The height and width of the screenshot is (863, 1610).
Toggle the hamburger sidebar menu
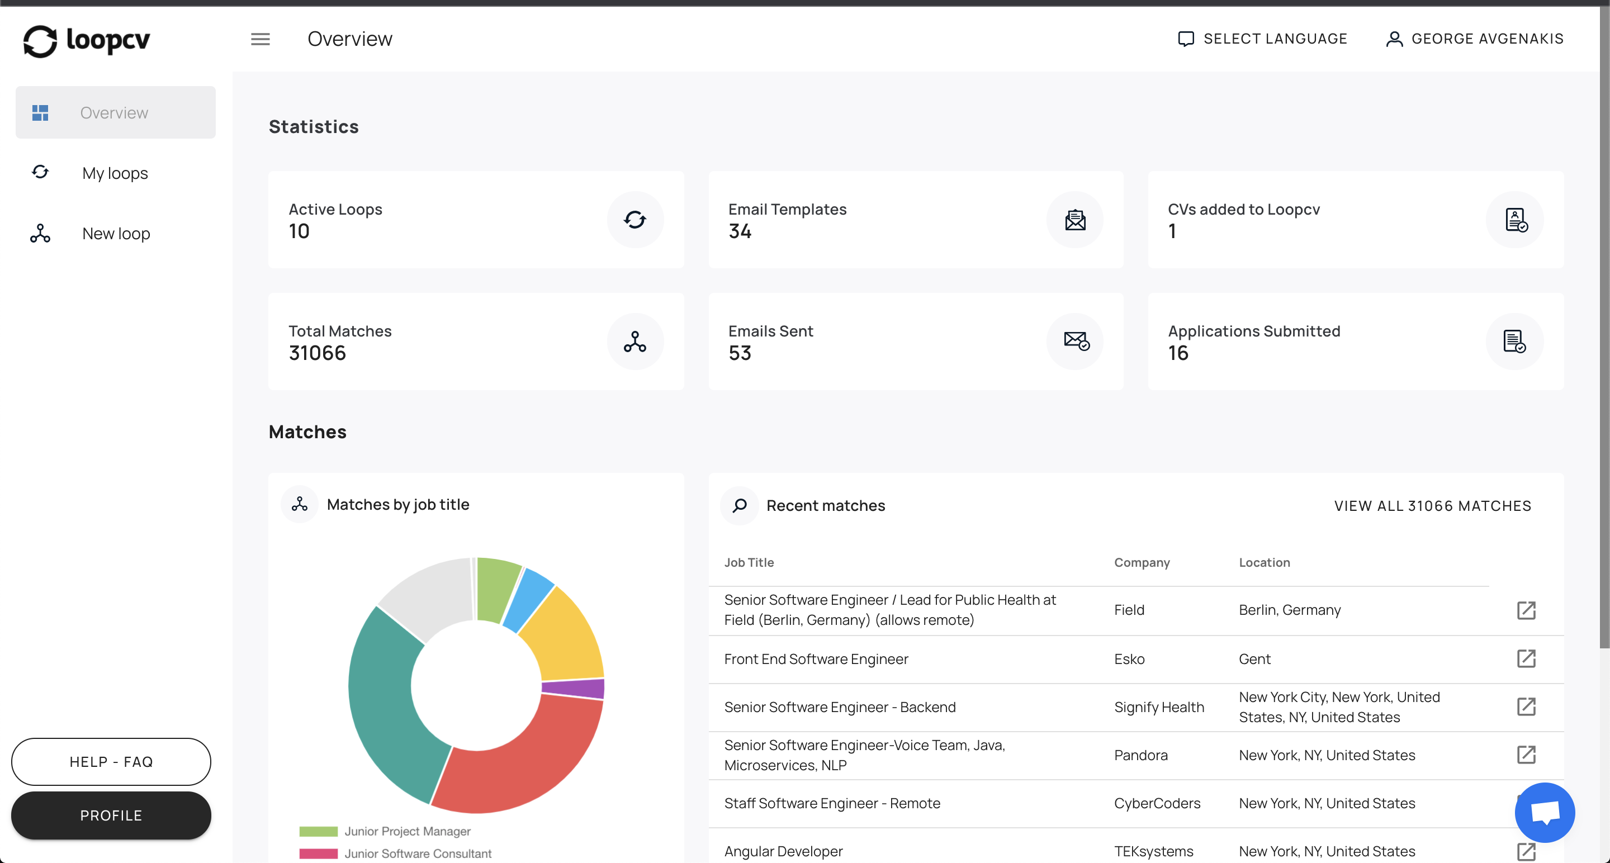(x=260, y=39)
